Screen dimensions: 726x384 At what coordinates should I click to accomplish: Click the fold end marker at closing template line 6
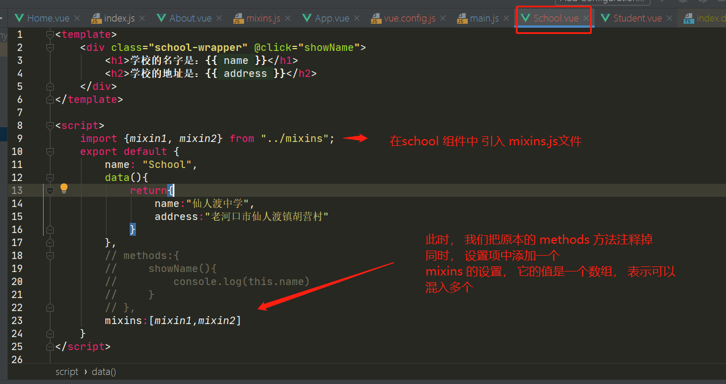(x=50, y=100)
